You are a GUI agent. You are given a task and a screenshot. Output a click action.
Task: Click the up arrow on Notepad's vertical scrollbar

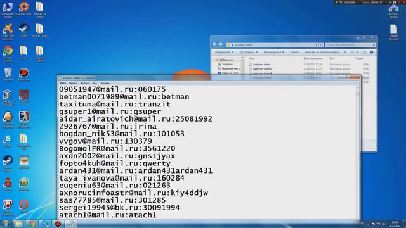pyautogui.click(x=357, y=88)
